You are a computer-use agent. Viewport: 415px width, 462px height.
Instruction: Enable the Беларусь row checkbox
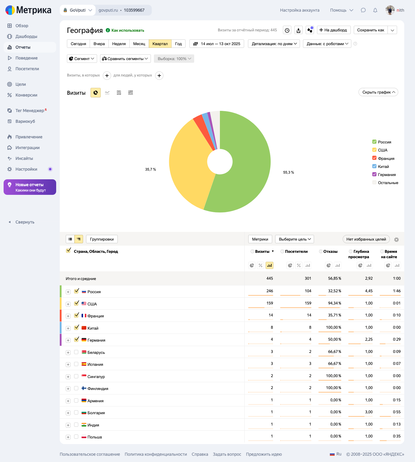click(76, 352)
